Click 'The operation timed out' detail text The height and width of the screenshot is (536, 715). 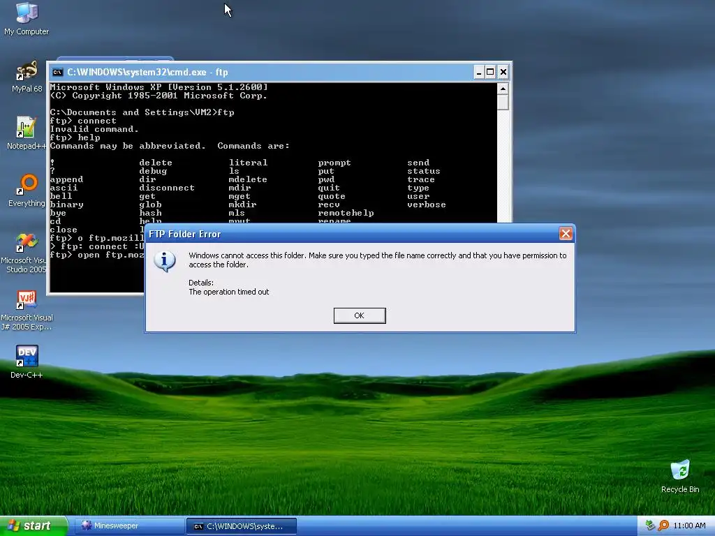[x=229, y=292]
